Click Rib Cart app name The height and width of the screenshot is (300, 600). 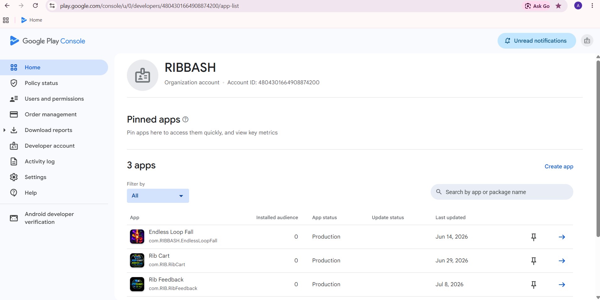tap(159, 256)
